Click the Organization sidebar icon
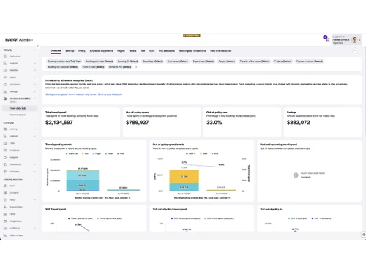 (5, 207)
